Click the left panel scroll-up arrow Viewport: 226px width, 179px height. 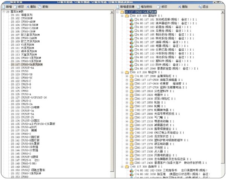[x=112, y=12]
